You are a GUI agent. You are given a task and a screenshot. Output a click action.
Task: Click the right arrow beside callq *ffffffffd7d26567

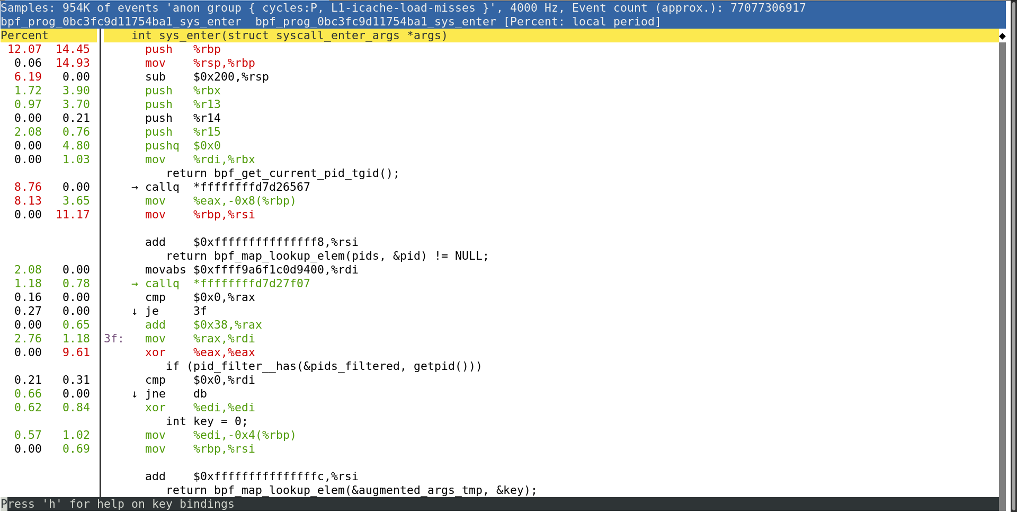135,188
